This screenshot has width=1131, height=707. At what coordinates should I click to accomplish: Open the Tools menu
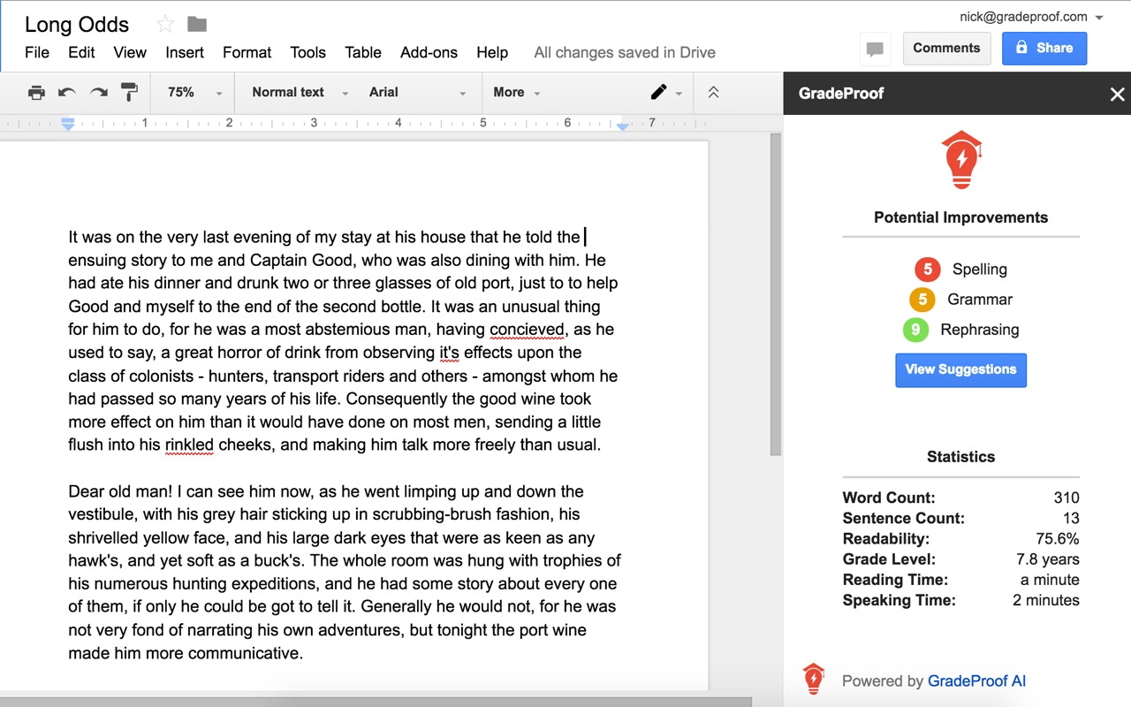pos(307,52)
